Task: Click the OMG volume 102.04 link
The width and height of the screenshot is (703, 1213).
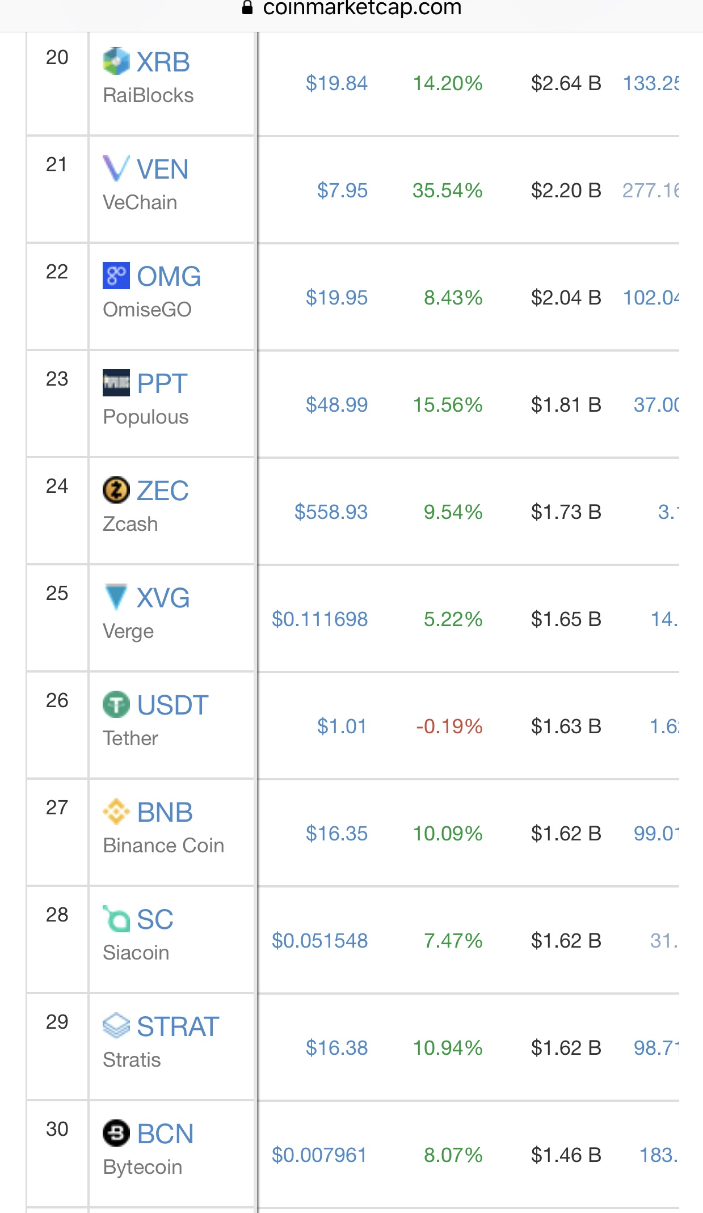Action: (651, 298)
